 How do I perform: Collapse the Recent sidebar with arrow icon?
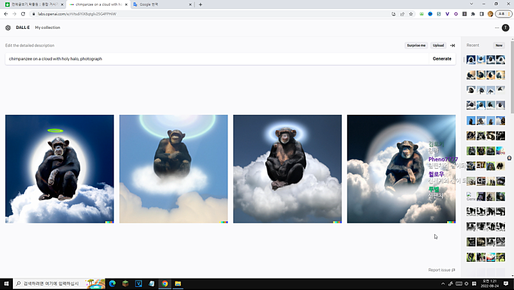pyautogui.click(x=452, y=46)
